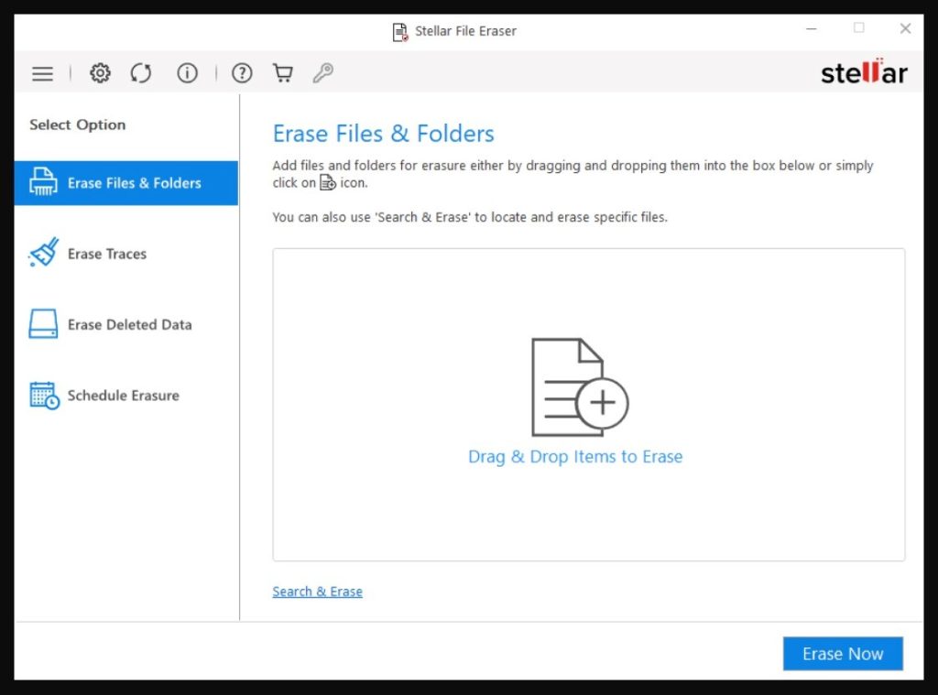Click the Stellar logo
This screenshot has width=938, height=695.
tap(863, 72)
